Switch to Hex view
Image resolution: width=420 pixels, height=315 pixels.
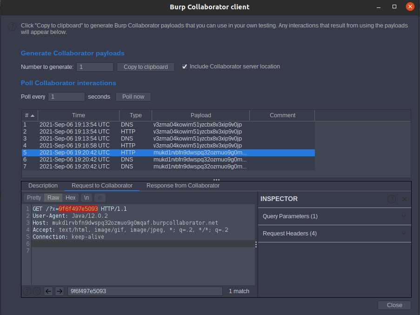pos(71,198)
